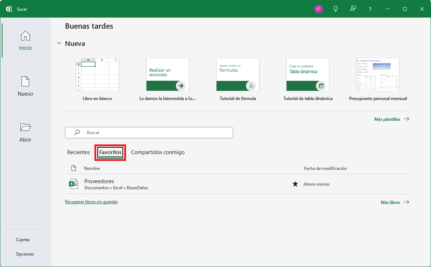
Task: Select the Favoritos tab
Action: pyautogui.click(x=111, y=153)
